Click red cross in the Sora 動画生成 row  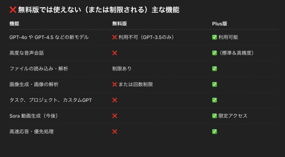click(x=115, y=116)
